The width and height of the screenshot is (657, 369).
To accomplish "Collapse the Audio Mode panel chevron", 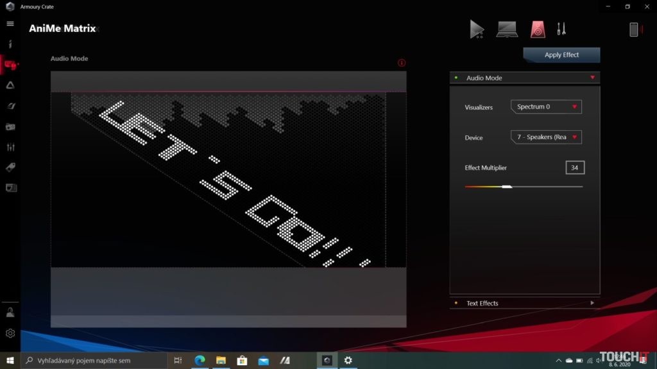I will [593, 78].
